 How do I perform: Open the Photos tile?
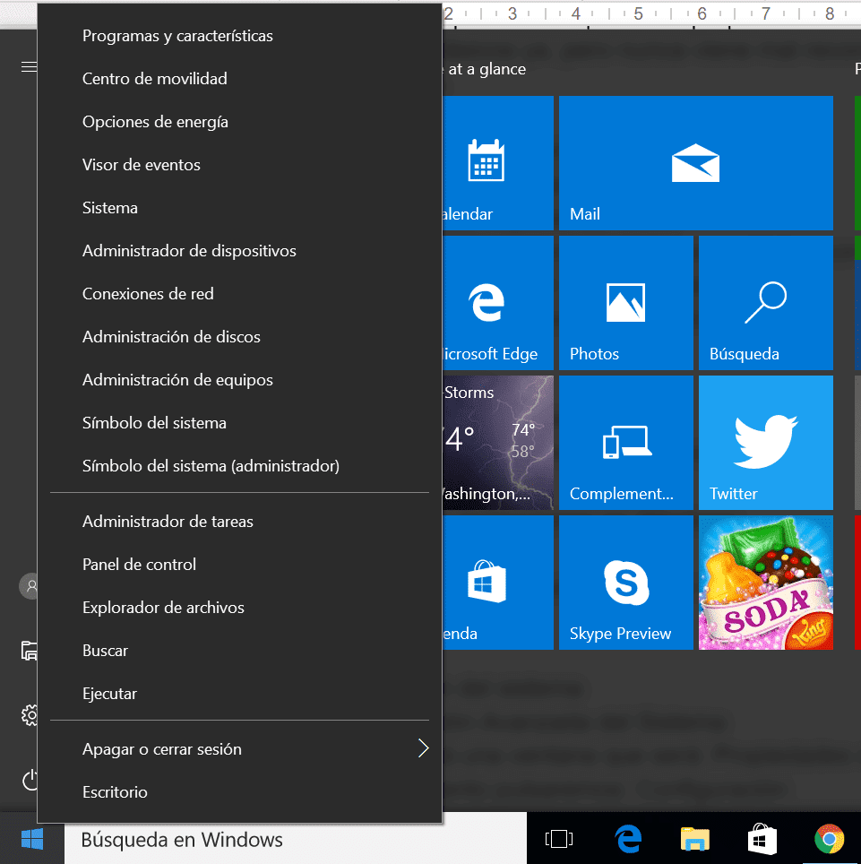click(625, 303)
